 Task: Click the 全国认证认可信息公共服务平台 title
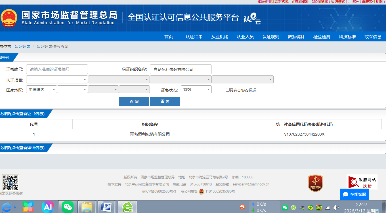click(x=183, y=17)
